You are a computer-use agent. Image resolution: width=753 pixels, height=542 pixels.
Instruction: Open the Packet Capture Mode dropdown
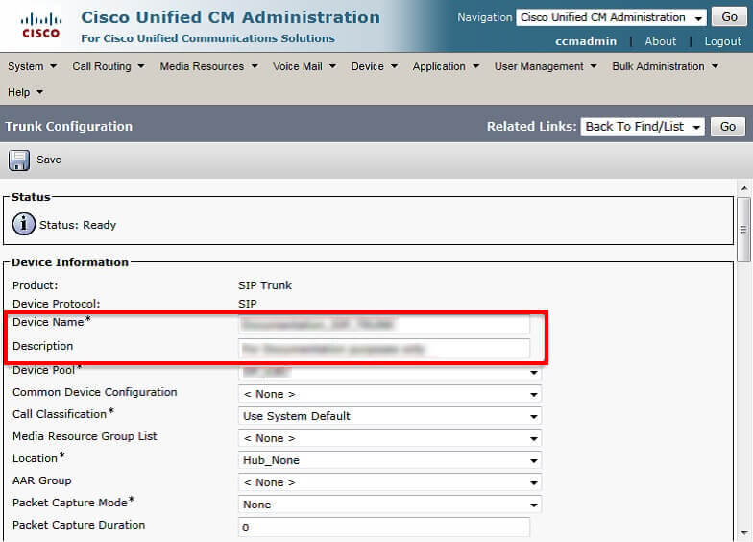[390, 505]
